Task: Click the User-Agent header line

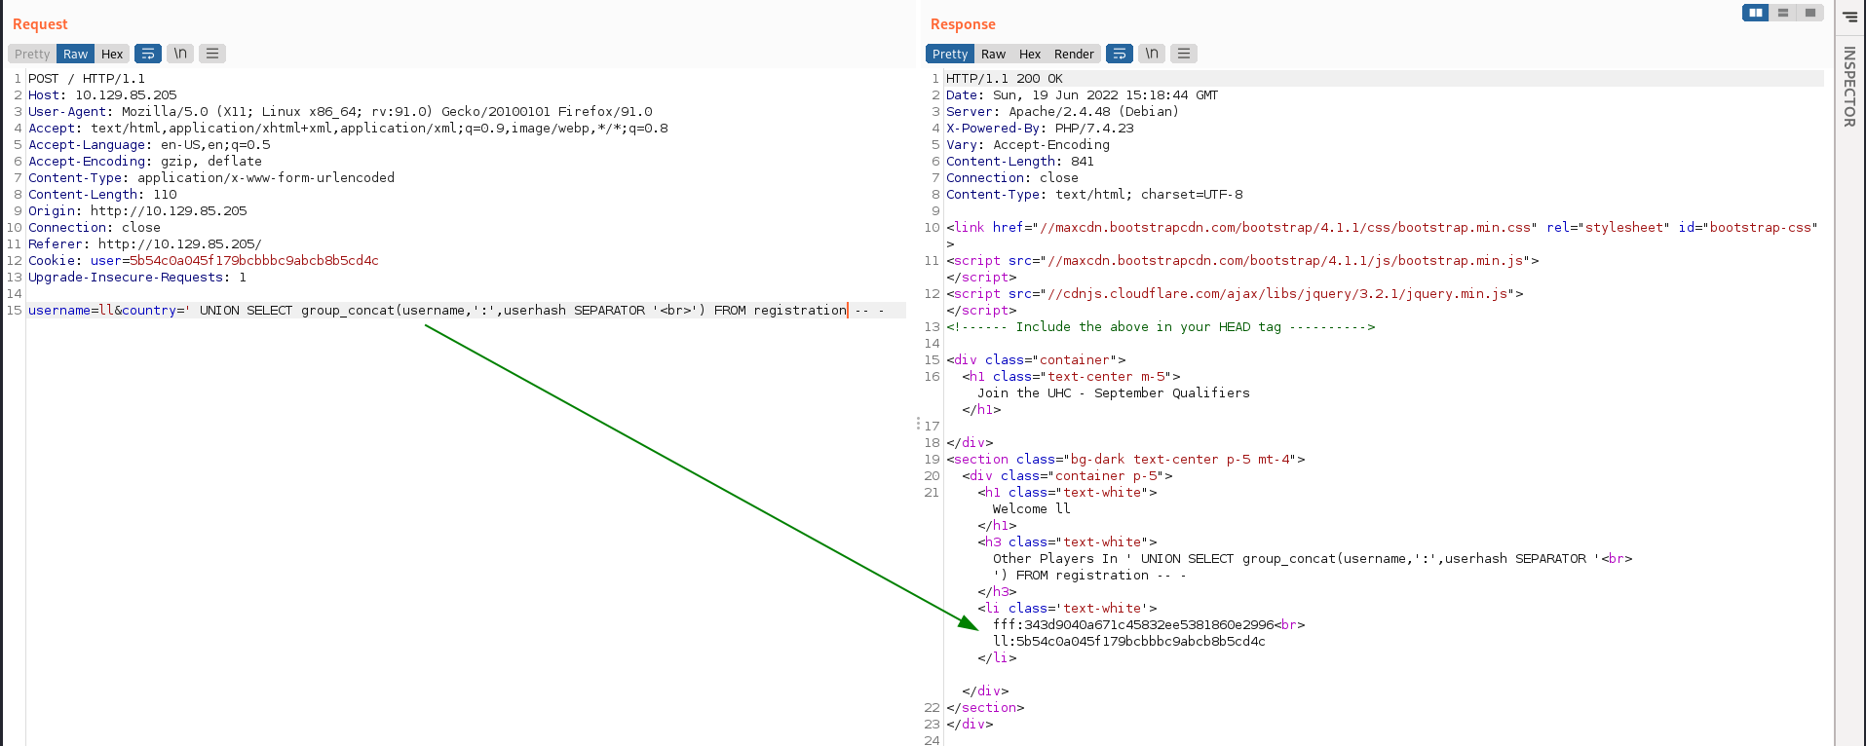Action: 340,112
